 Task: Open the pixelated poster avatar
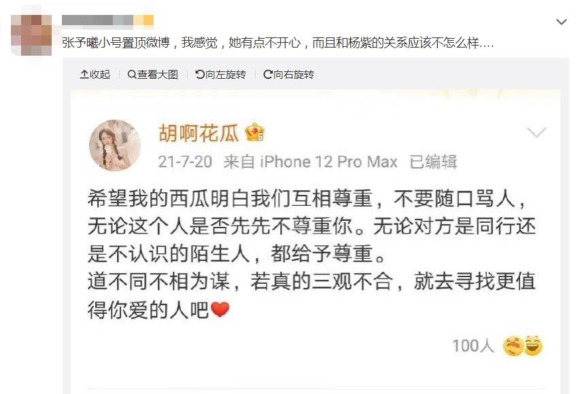tap(31, 35)
